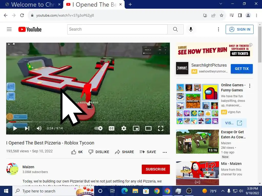Image resolution: width=262 pixels, height=196 pixels.
Task: Toggle Chrome side panel
Action: pyautogui.click(x=240, y=15)
